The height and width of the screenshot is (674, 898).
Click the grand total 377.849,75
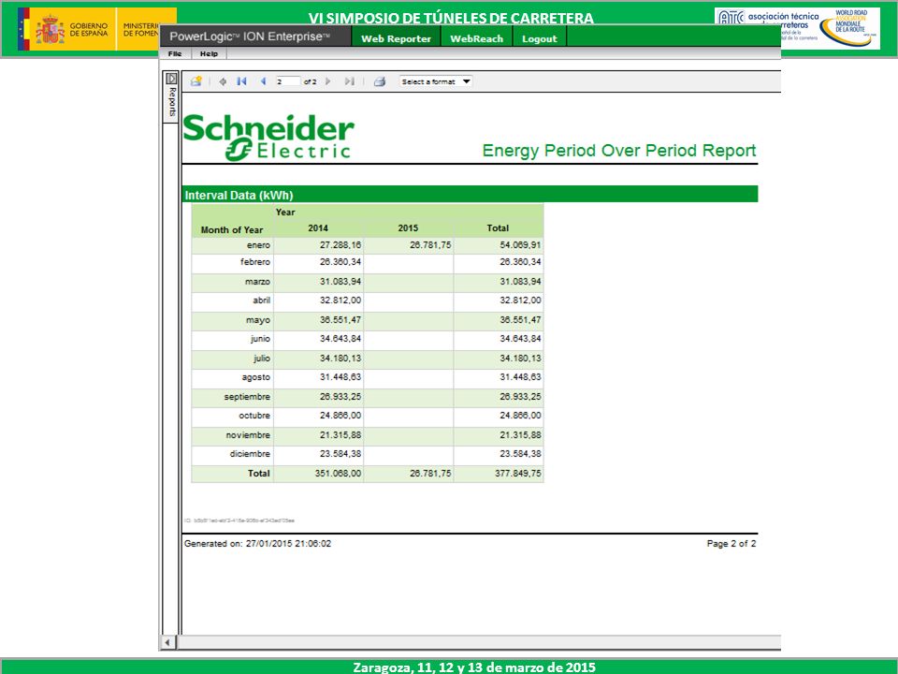coord(517,474)
